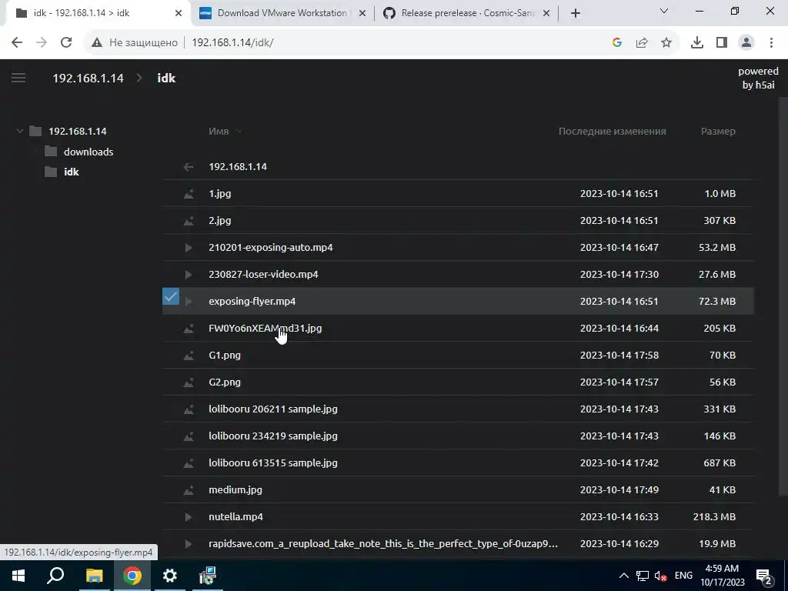Open the taskbar clock showing 4:59 AM

pyautogui.click(x=722, y=576)
